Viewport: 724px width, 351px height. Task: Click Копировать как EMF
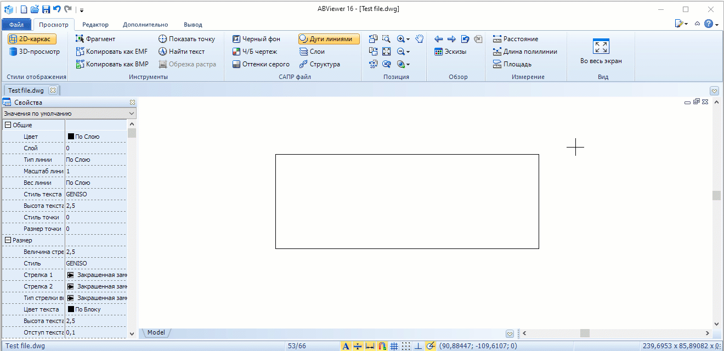point(112,52)
